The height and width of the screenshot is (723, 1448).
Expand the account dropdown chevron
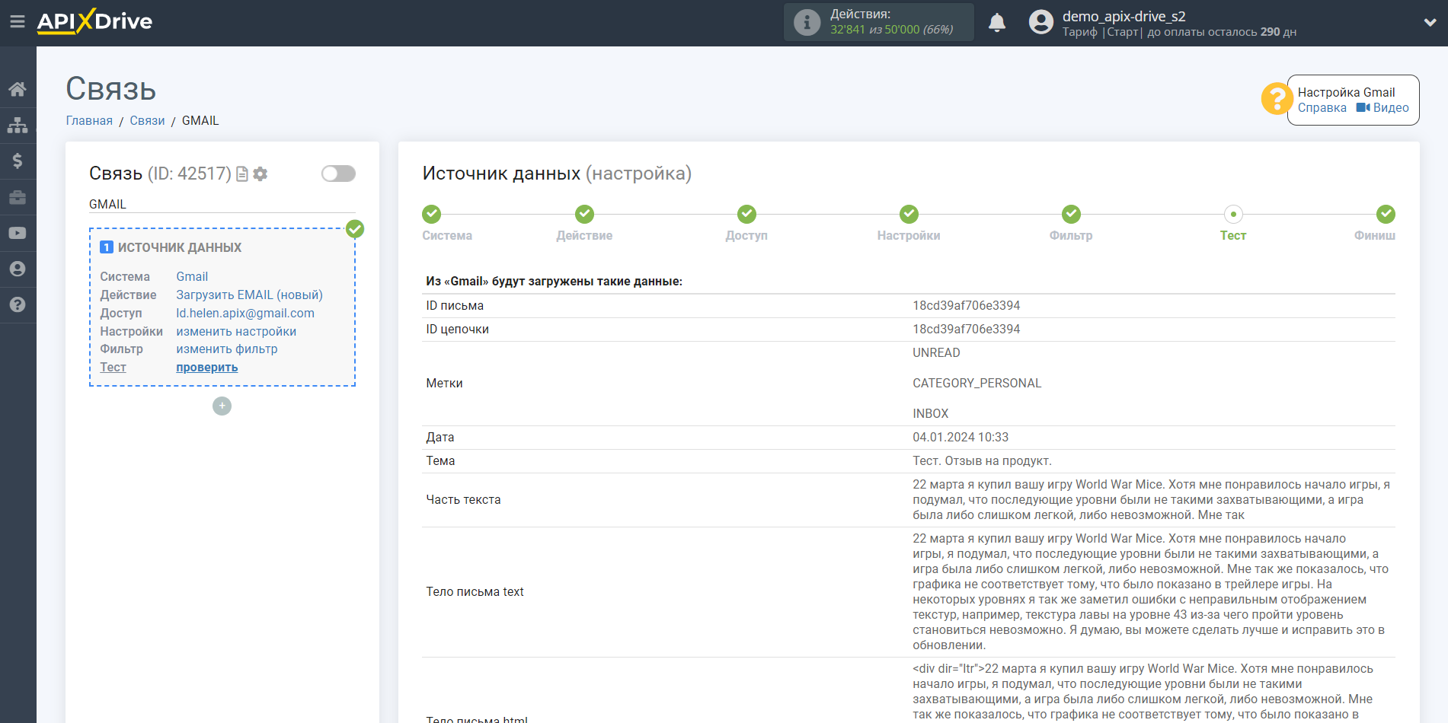(1430, 23)
